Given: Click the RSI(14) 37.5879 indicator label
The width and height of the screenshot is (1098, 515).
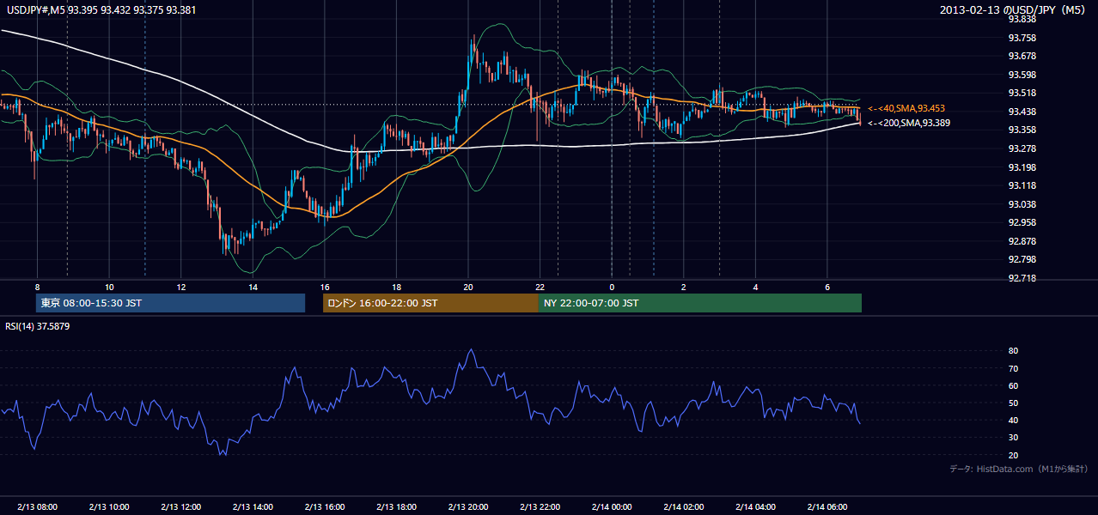Looking at the screenshot, I should click(38, 326).
